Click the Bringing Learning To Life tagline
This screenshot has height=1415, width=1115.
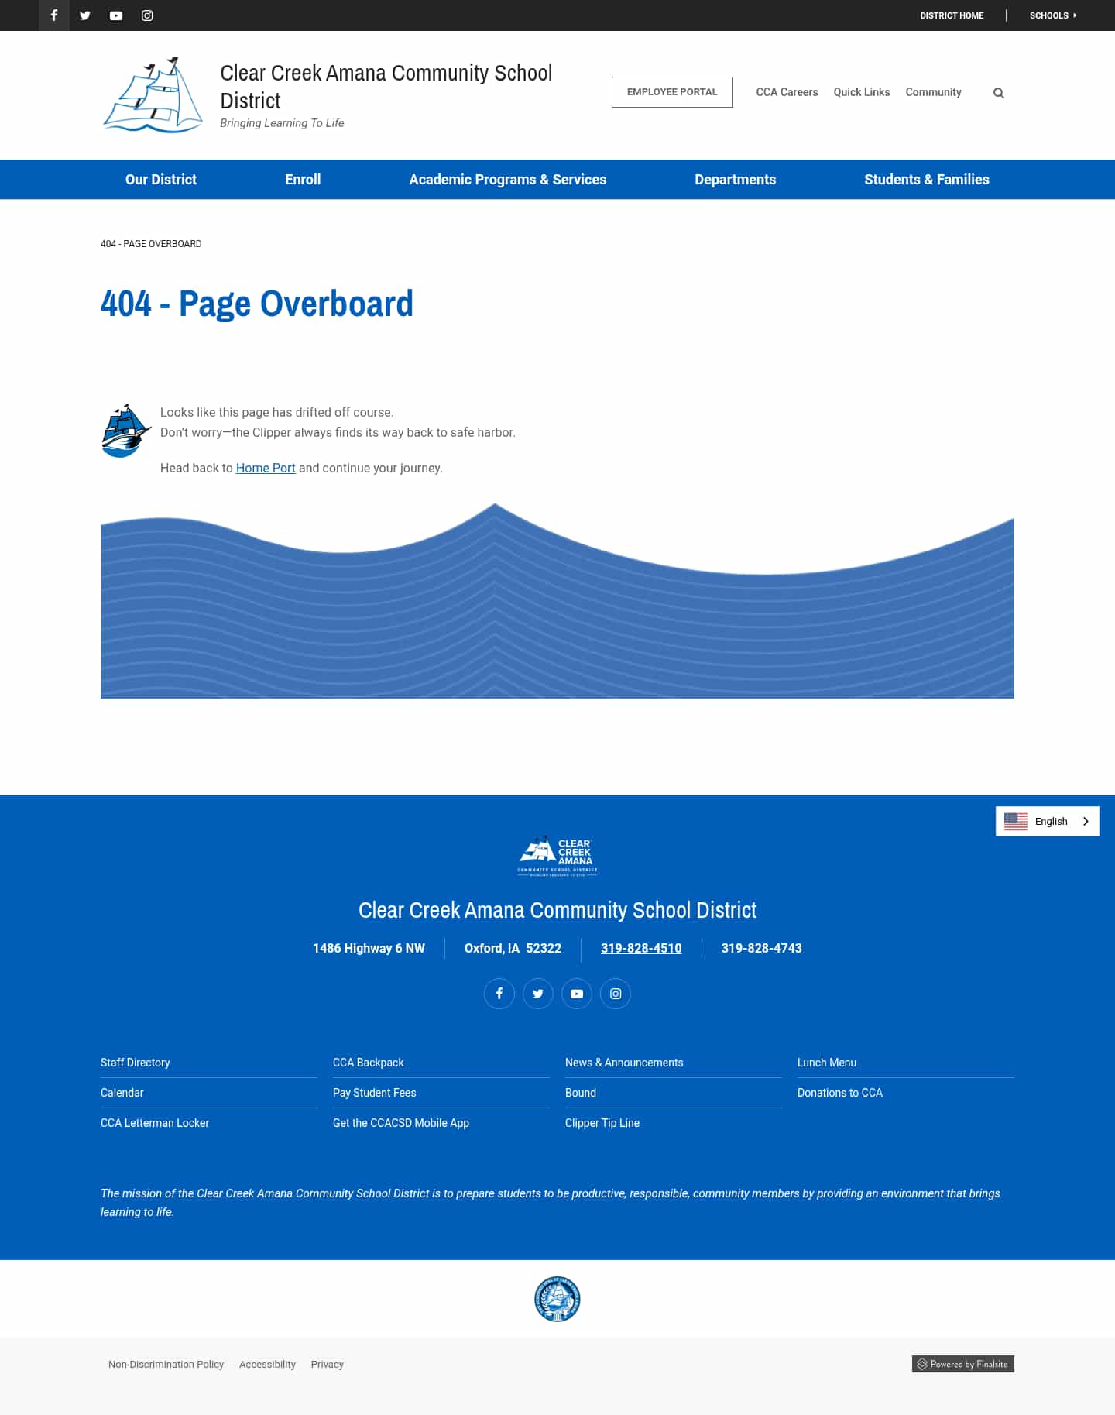tap(282, 123)
